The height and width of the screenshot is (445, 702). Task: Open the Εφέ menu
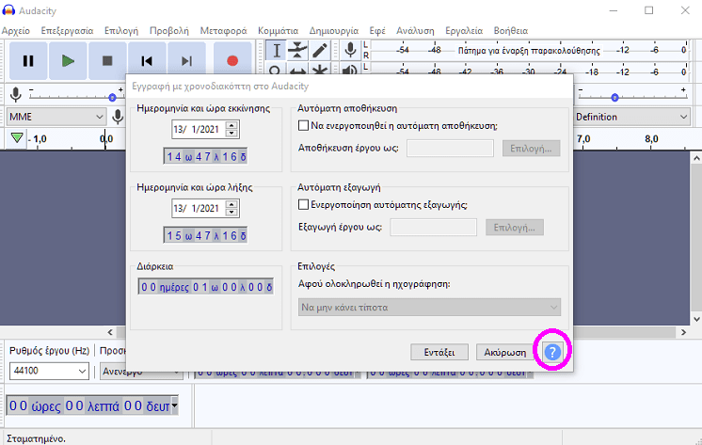click(377, 31)
